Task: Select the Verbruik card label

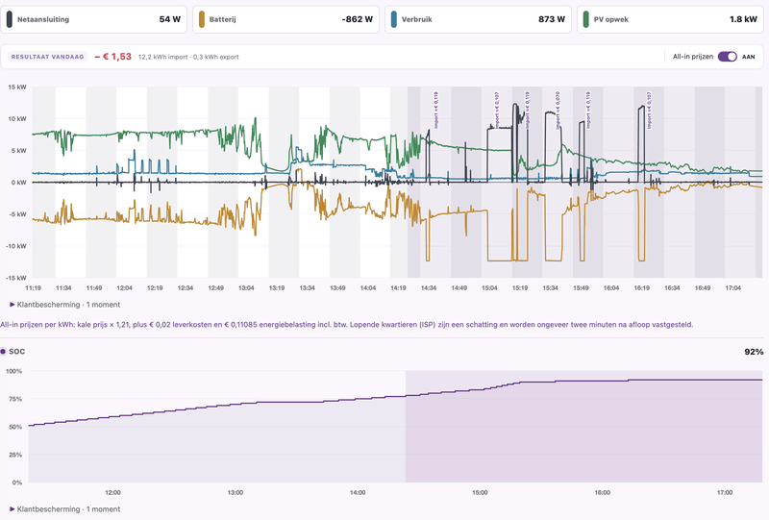Action: point(417,19)
